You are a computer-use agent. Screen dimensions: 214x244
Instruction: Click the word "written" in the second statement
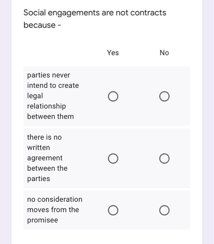tap(39, 148)
